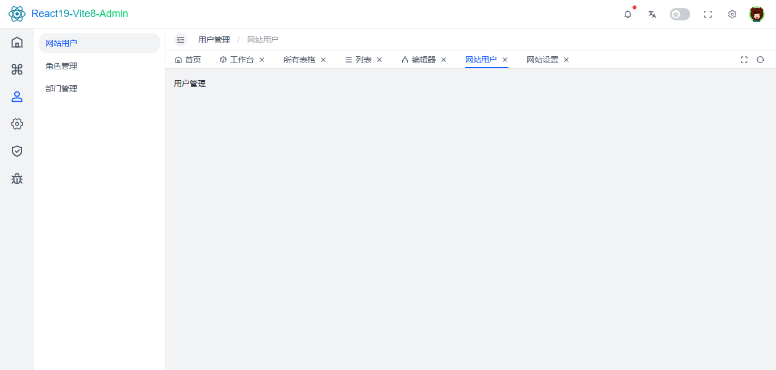The width and height of the screenshot is (776, 370).
Task: Open notifications bell icon
Action: tap(628, 14)
